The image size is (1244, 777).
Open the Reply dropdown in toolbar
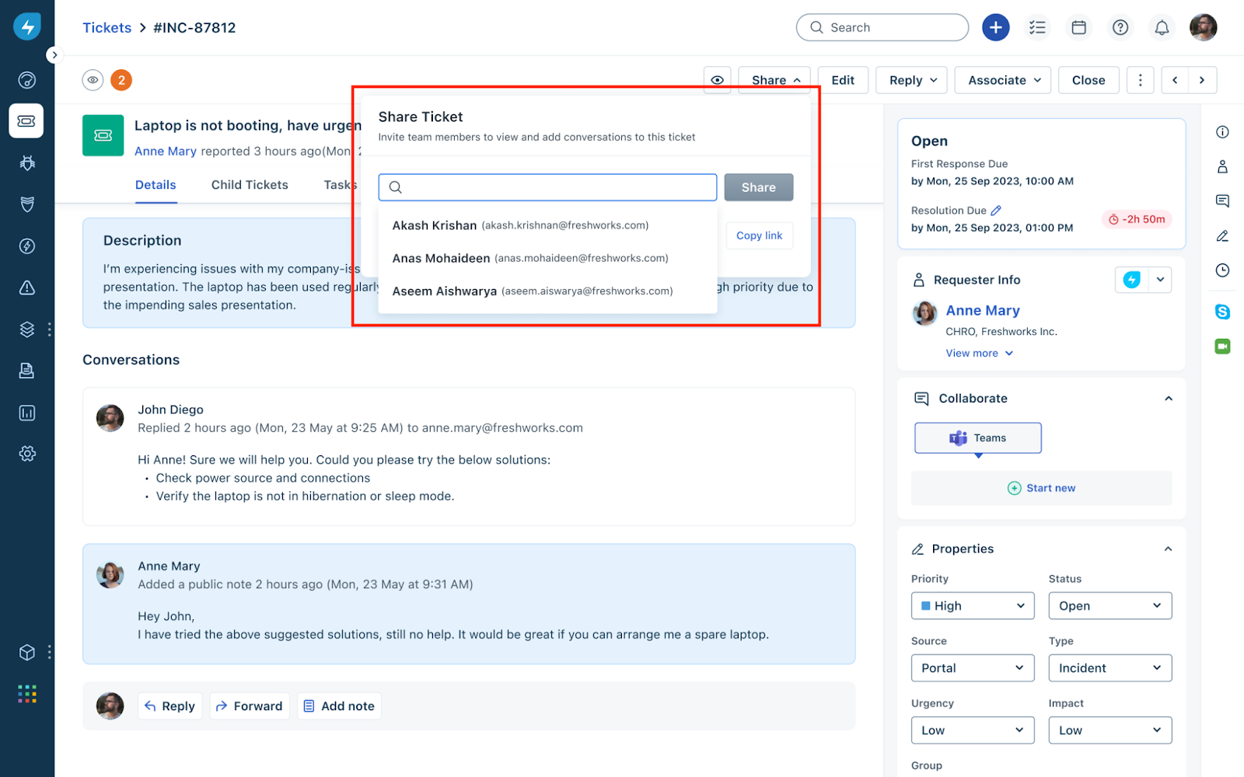912,80
